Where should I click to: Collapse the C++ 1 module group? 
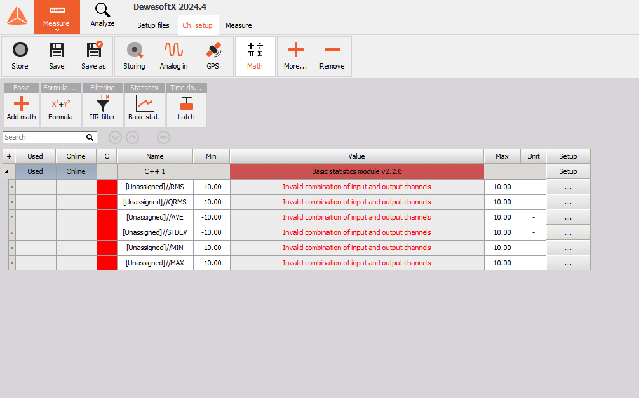coord(6,172)
